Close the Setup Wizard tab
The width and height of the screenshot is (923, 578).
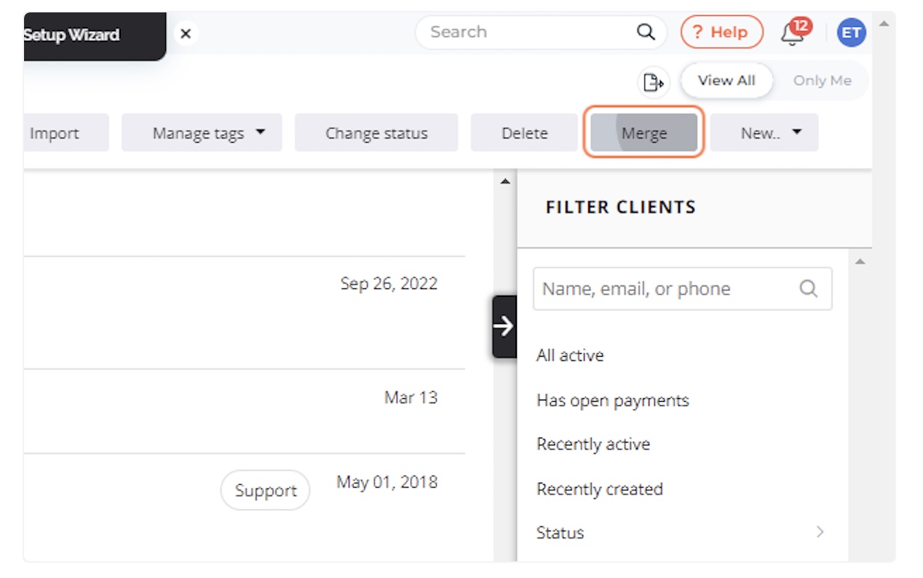185,33
